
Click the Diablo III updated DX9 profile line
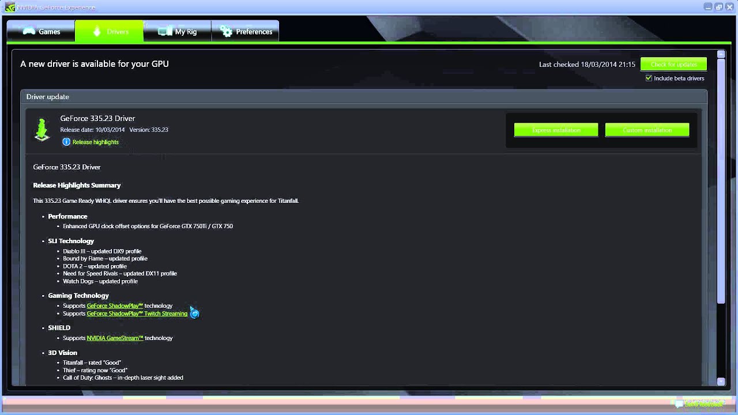pyautogui.click(x=102, y=251)
